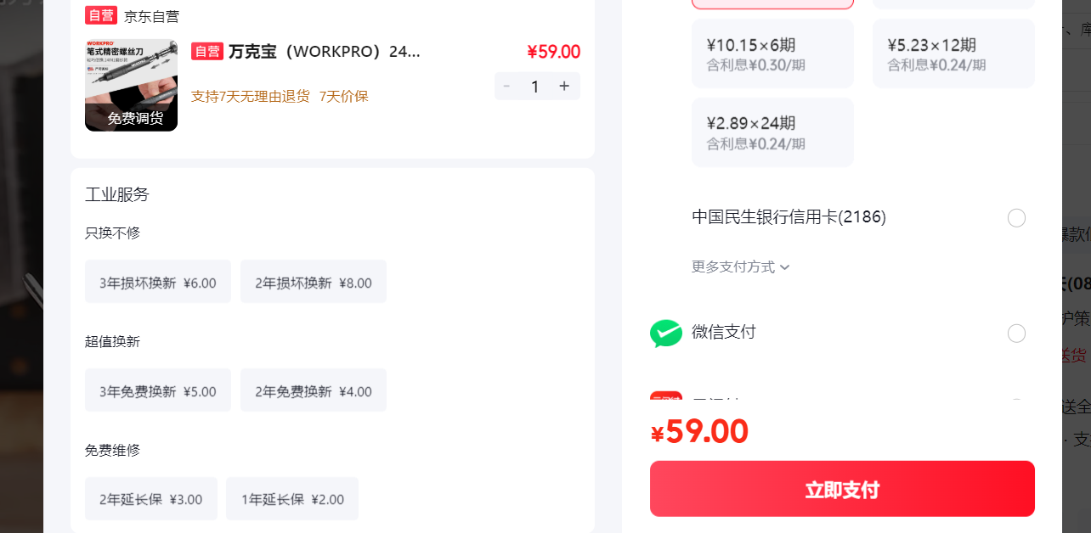1091x533 pixels.
Task: Select 3年免费换新 ¥5.00 service
Action: (x=158, y=390)
